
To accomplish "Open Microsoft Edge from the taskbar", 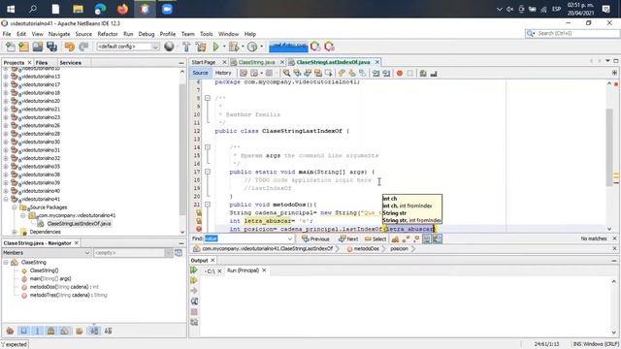I will pos(100,9).
